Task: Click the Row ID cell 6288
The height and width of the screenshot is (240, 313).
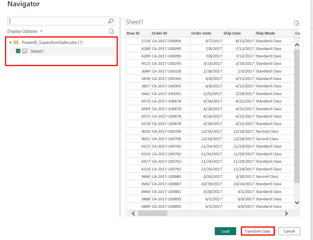Action: [x=138, y=49]
